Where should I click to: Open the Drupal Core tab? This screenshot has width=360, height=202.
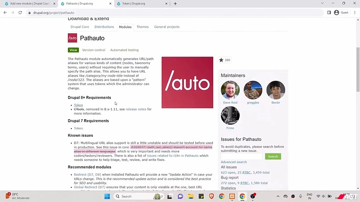[x=80, y=27]
